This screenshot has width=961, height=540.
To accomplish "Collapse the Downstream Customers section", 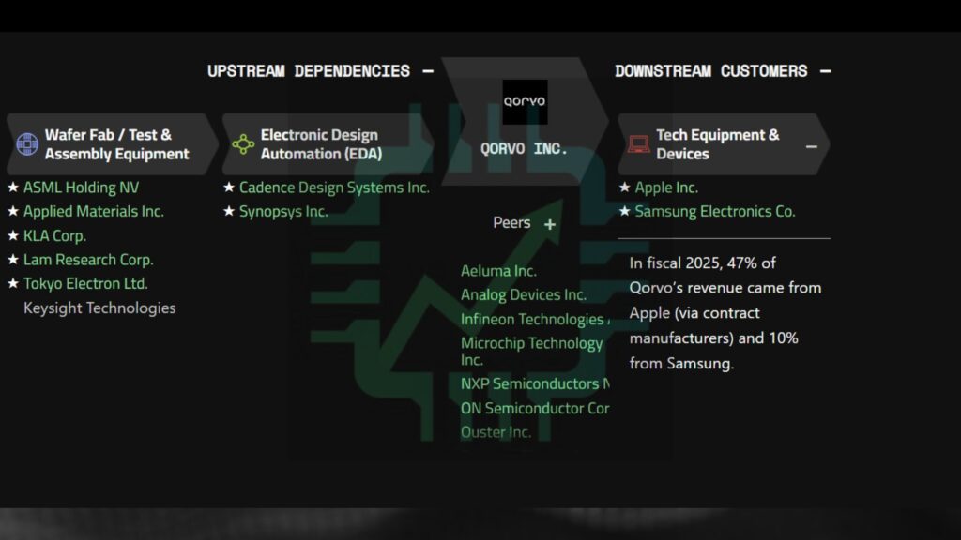I will pyautogui.click(x=826, y=71).
